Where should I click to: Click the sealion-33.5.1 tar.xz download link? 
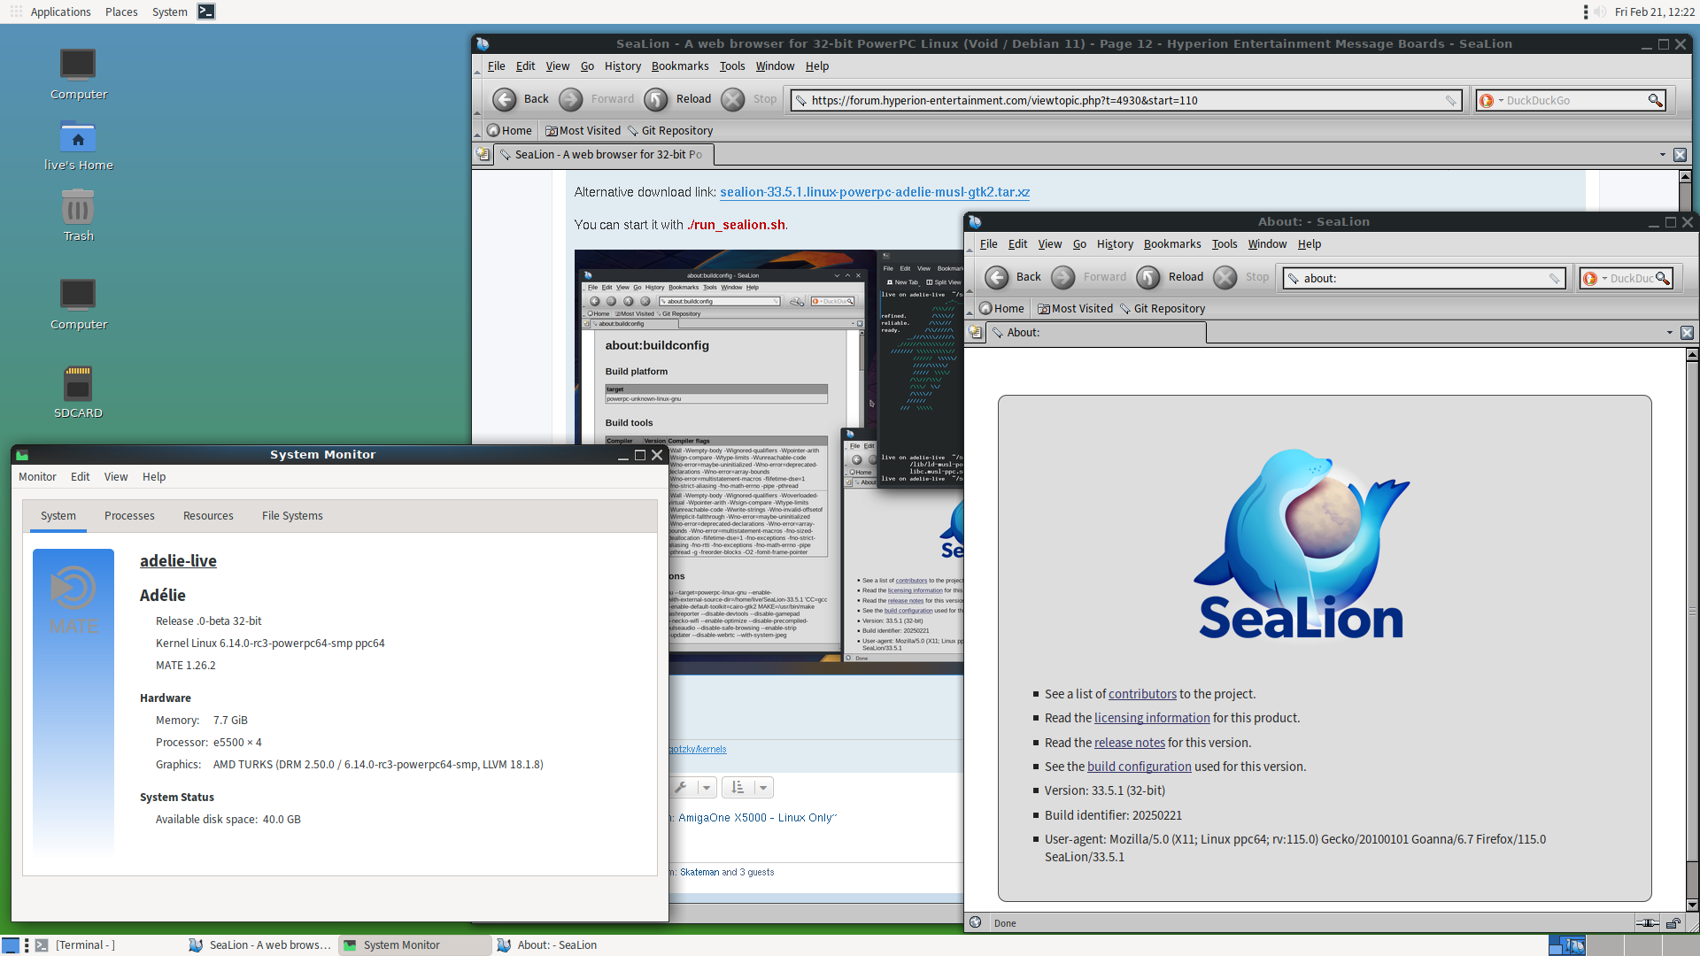coord(875,192)
